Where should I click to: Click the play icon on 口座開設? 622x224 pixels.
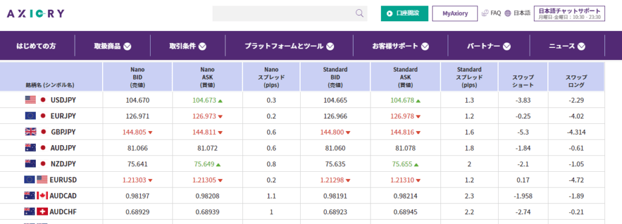[x=390, y=13]
